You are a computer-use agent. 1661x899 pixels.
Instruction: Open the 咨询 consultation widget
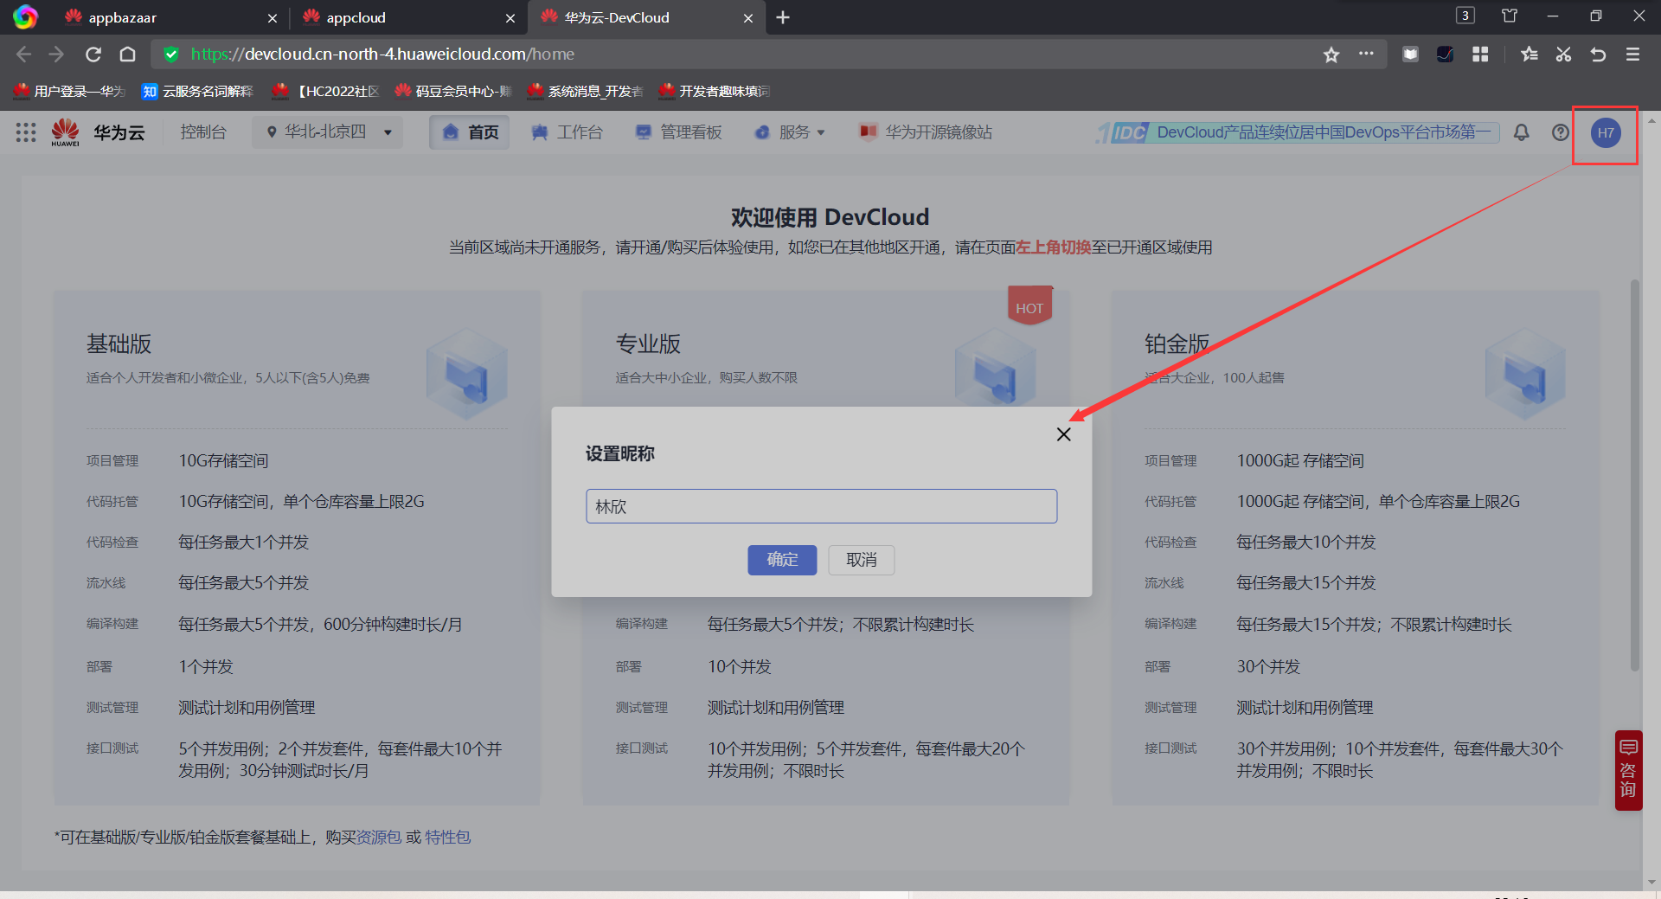click(x=1628, y=770)
